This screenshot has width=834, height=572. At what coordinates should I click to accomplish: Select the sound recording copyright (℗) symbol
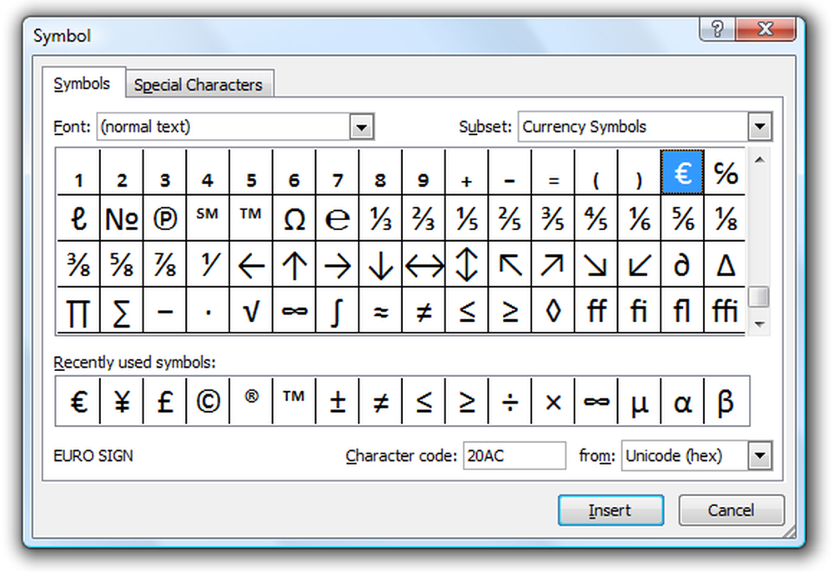[165, 218]
